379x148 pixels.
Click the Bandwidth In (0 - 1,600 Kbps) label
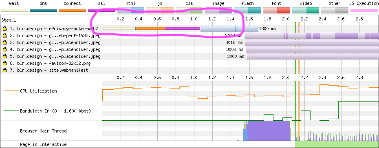(x=55, y=111)
